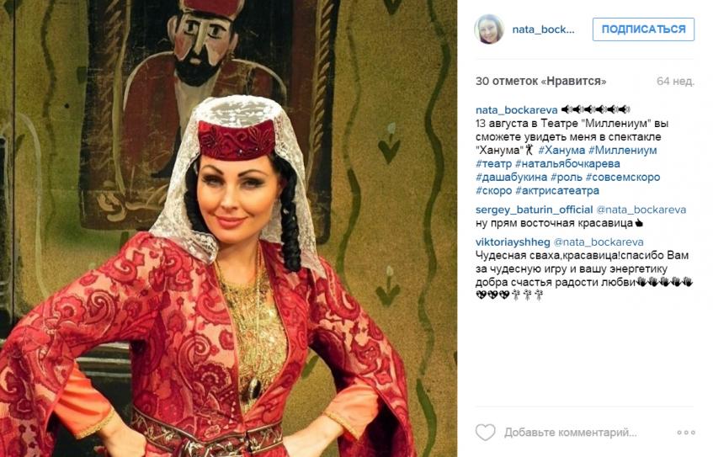Visit sergey_baturin_official commenter profile

[535, 210]
